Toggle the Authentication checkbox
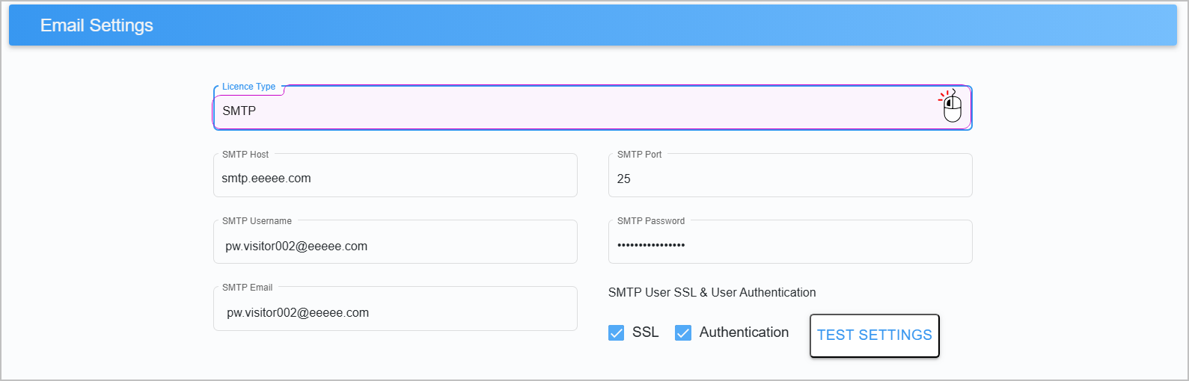The width and height of the screenshot is (1189, 381). [683, 332]
